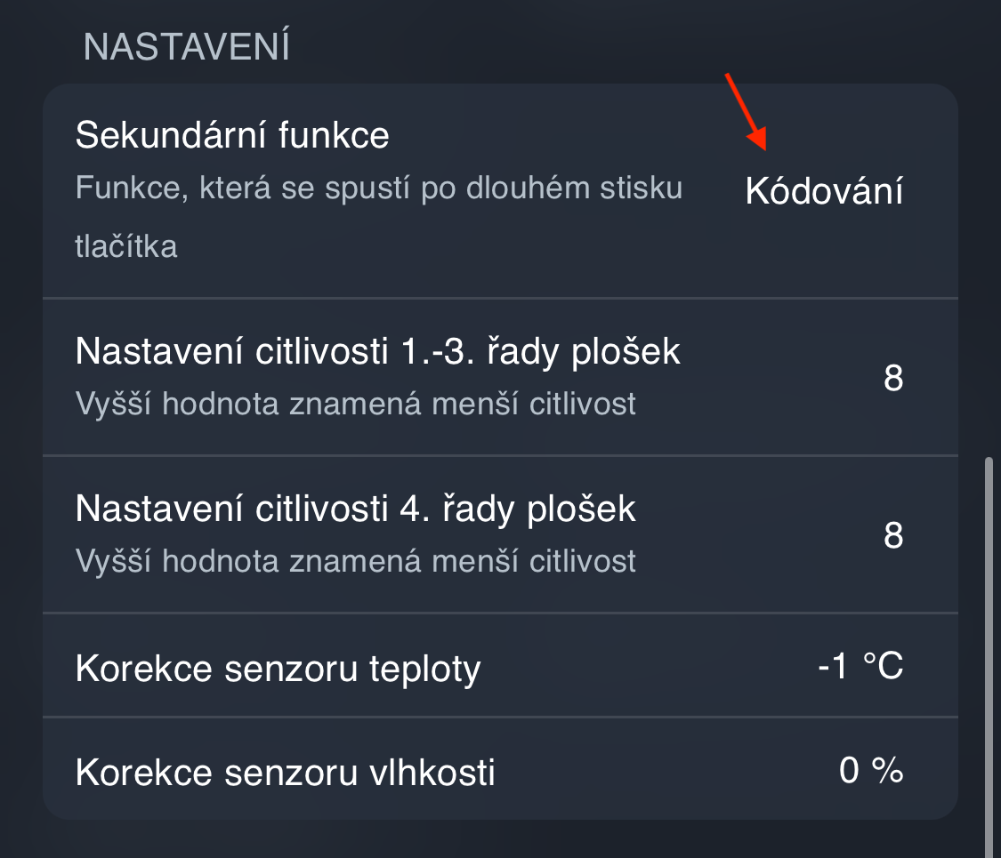Click the word "tlačítka" in the description
The image size is (1001, 858).
point(126,246)
